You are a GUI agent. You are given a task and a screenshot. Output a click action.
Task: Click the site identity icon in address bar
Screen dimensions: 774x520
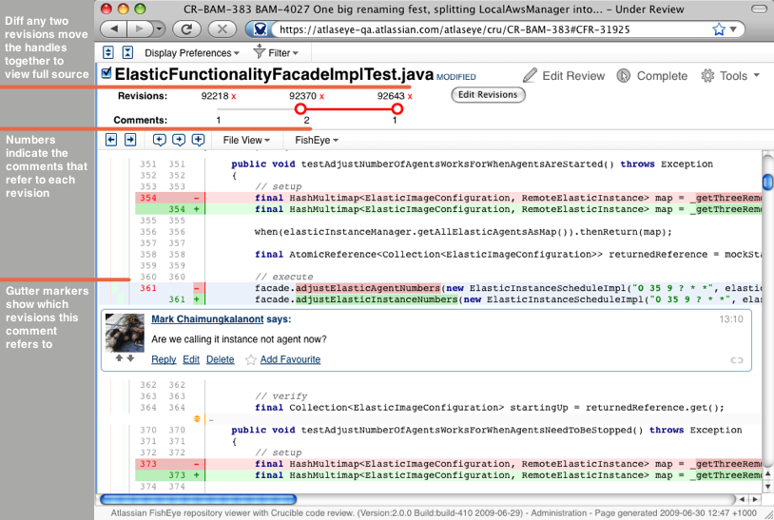click(260, 29)
